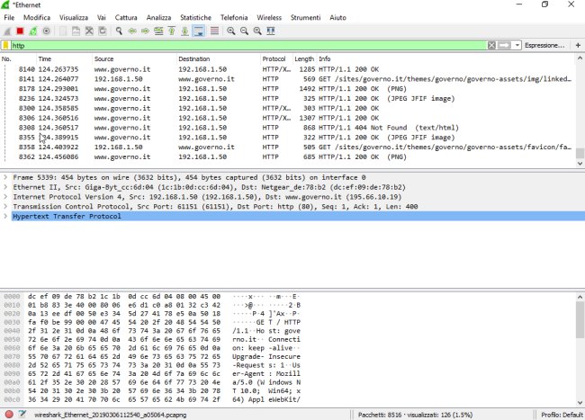Expand Internet Protocol Version 4 node
Viewport: 585px width, 420px height.
(5, 197)
